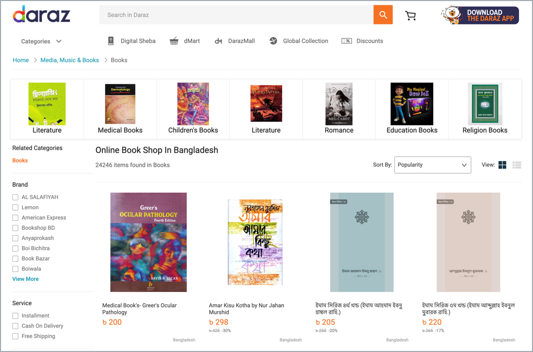Click the dMart basket icon
The width and height of the screenshot is (533, 352).
pos(174,41)
